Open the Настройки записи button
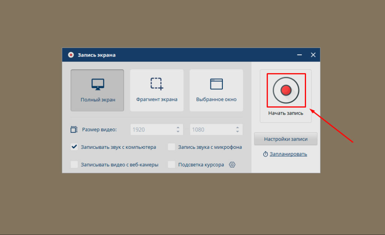The width and height of the screenshot is (385, 235). click(285, 139)
